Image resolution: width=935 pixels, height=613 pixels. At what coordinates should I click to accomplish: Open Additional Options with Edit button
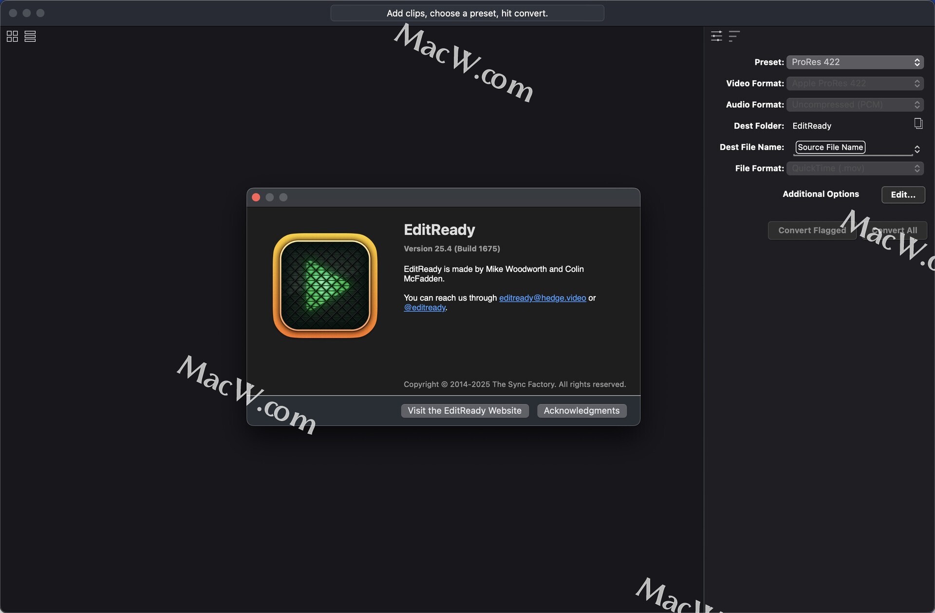pos(903,195)
